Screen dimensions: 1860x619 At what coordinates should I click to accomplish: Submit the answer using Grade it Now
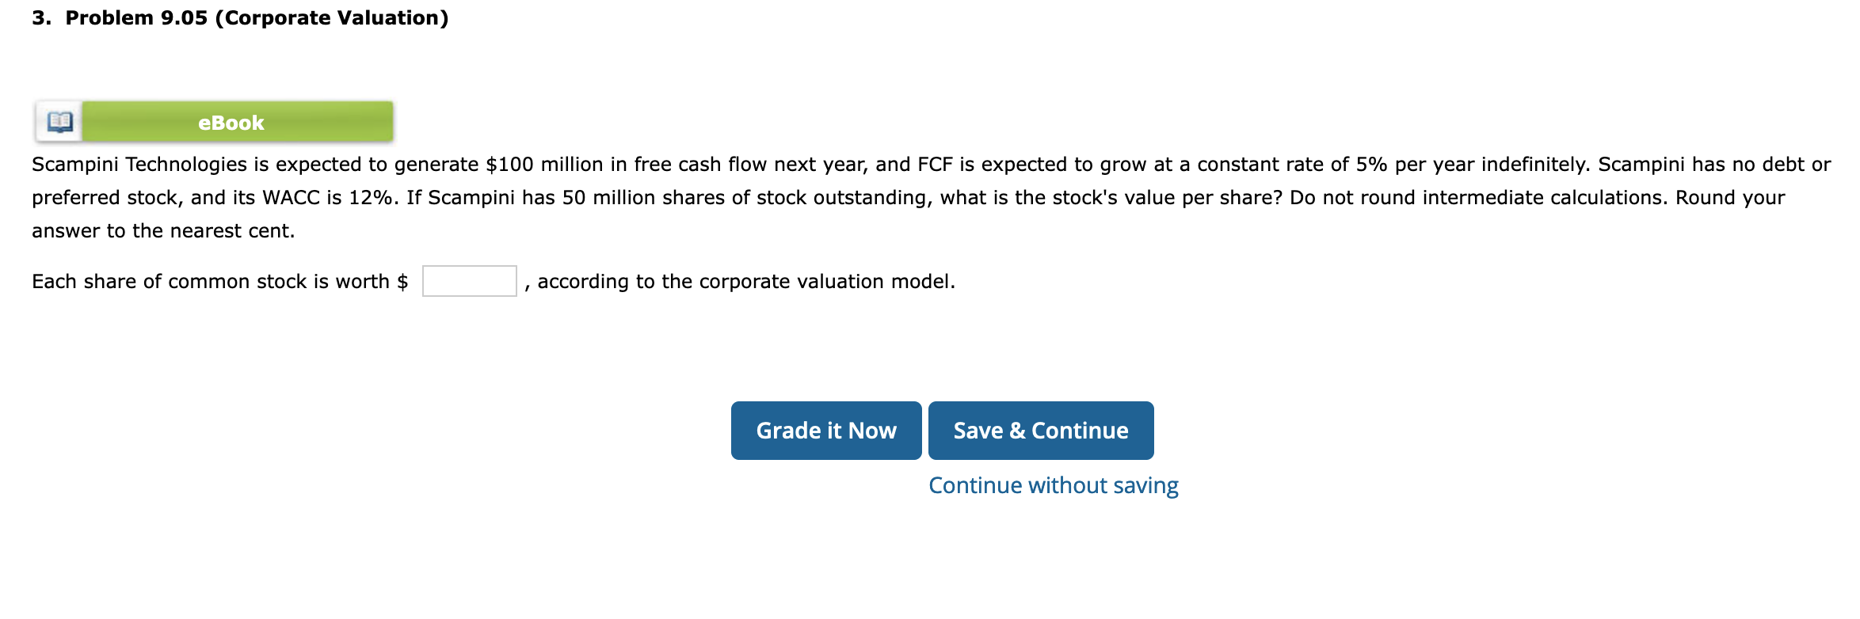point(825,430)
